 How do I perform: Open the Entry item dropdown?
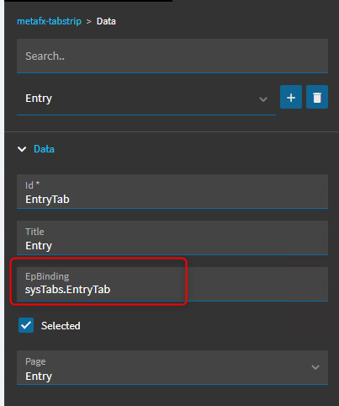[x=146, y=99]
